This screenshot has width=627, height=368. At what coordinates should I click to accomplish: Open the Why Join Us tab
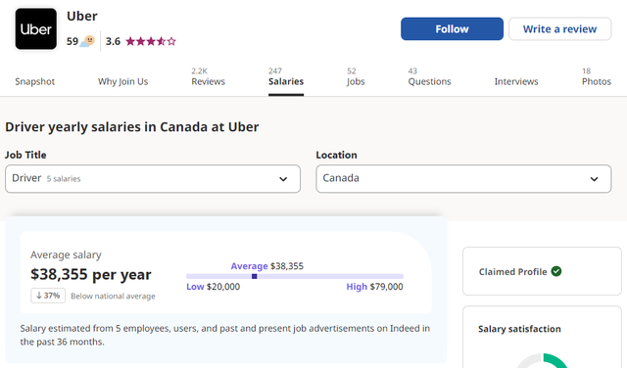point(122,81)
